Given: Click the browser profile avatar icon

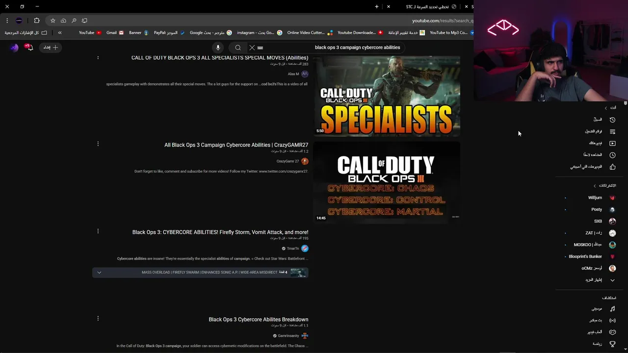Looking at the screenshot, I should [x=19, y=21].
